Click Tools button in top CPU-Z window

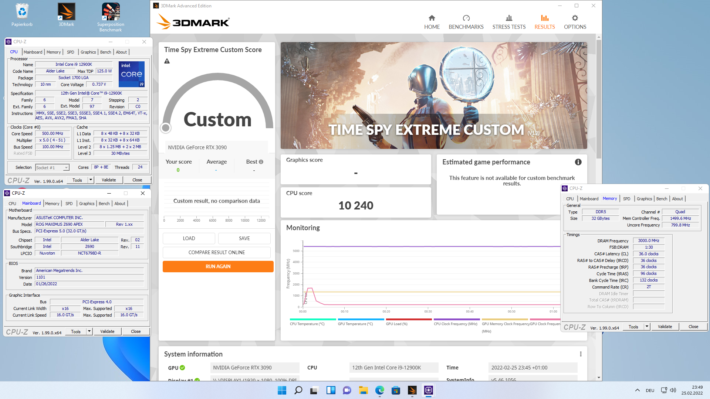(77, 180)
